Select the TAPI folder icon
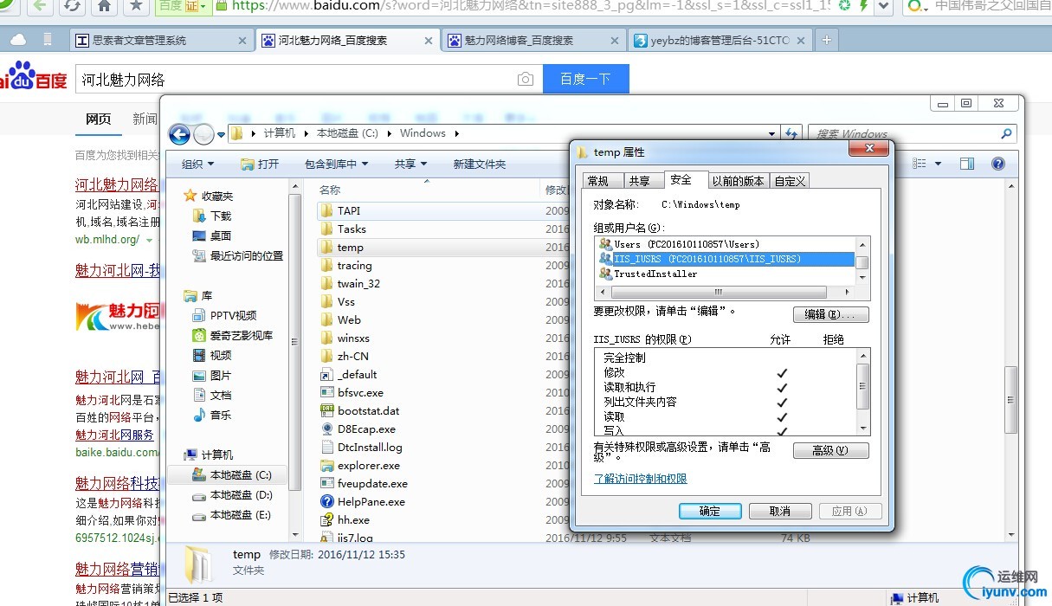Image resolution: width=1052 pixels, height=606 pixels. (326, 210)
